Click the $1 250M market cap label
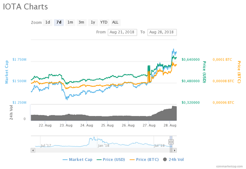Screen dimensions: 246x169 (x=20, y=103)
